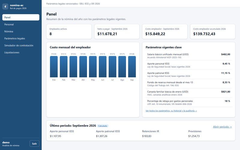Click the Parámetros legales versionados header text
The image size is (240, 150).
tap(73, 4)
